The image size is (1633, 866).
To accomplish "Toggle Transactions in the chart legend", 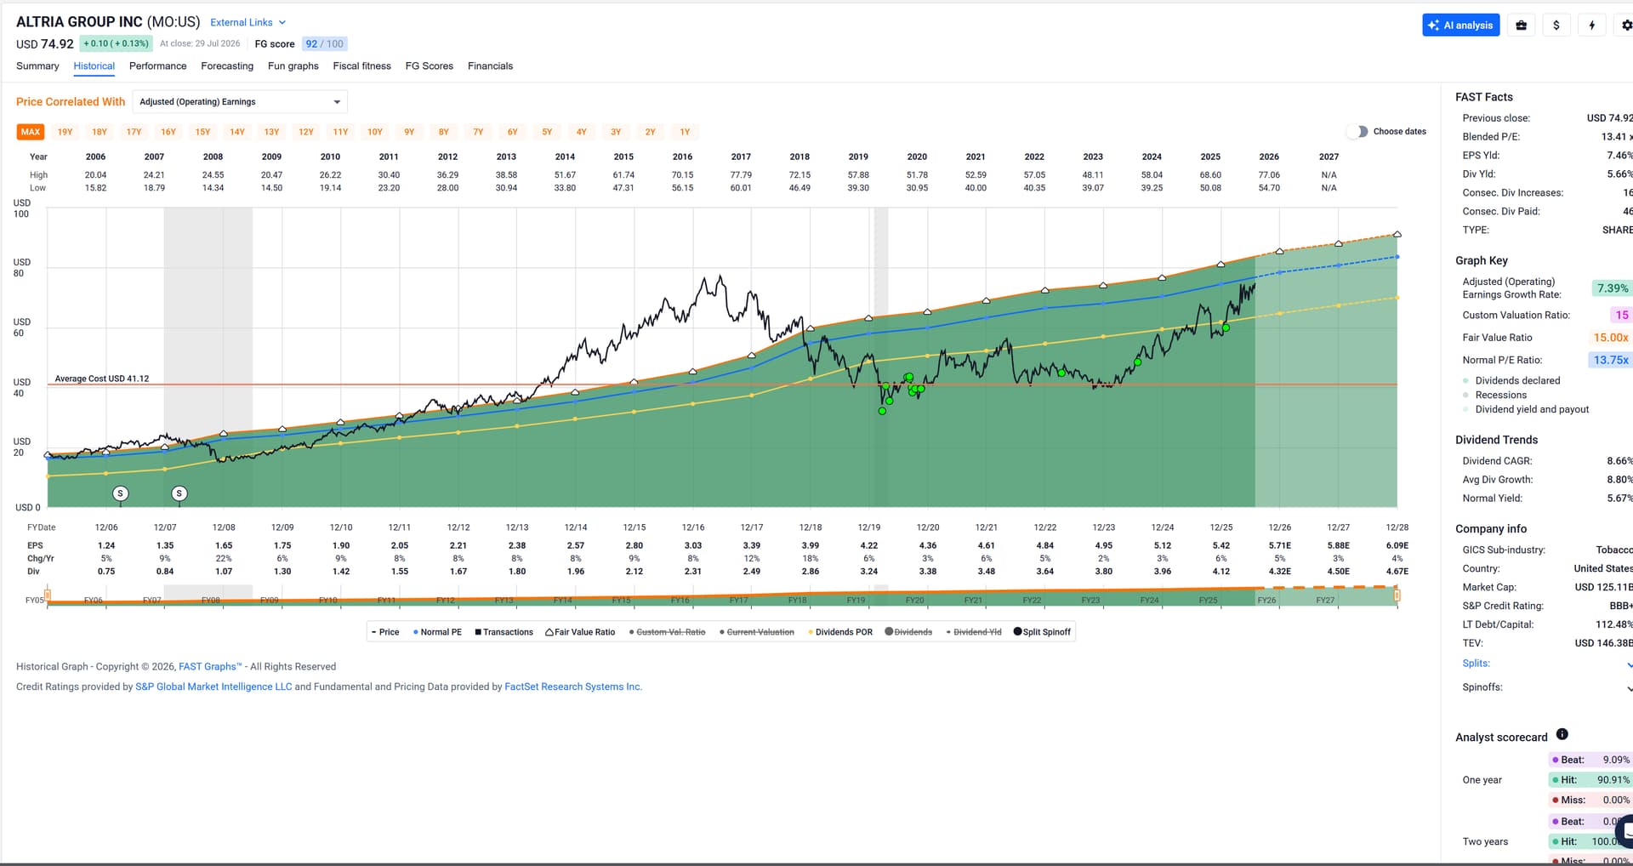I will coord(504,632).
